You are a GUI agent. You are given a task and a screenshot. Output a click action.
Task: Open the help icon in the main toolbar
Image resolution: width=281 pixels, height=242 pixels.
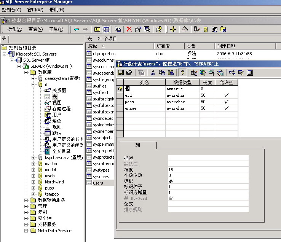[159, 29]
